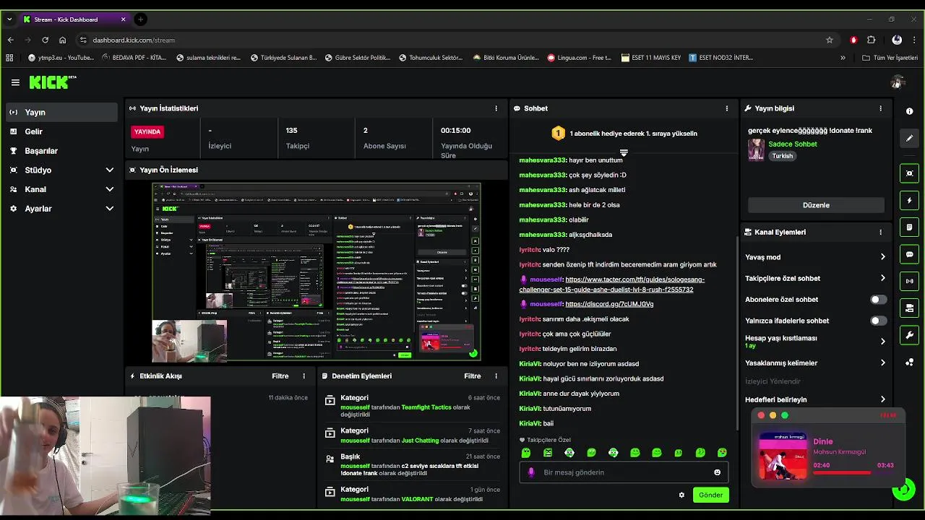925x520 pixels.
Task: Bookmark this page with the star icon
Action: click(830, 40)
